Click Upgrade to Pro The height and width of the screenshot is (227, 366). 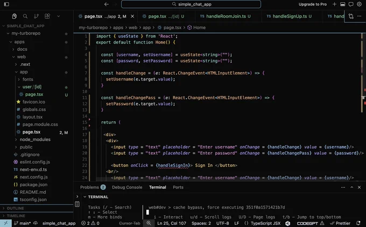coord(313,4)
